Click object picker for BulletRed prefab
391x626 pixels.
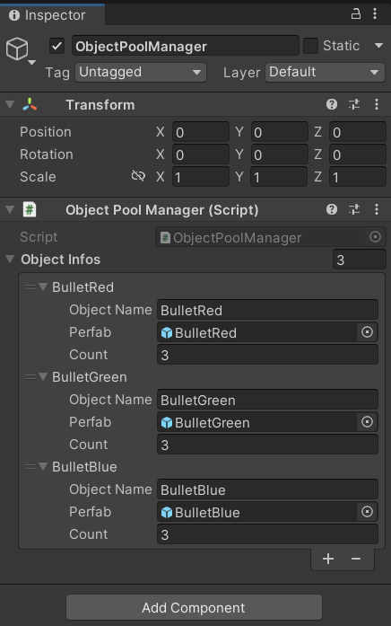pos(367,332)
